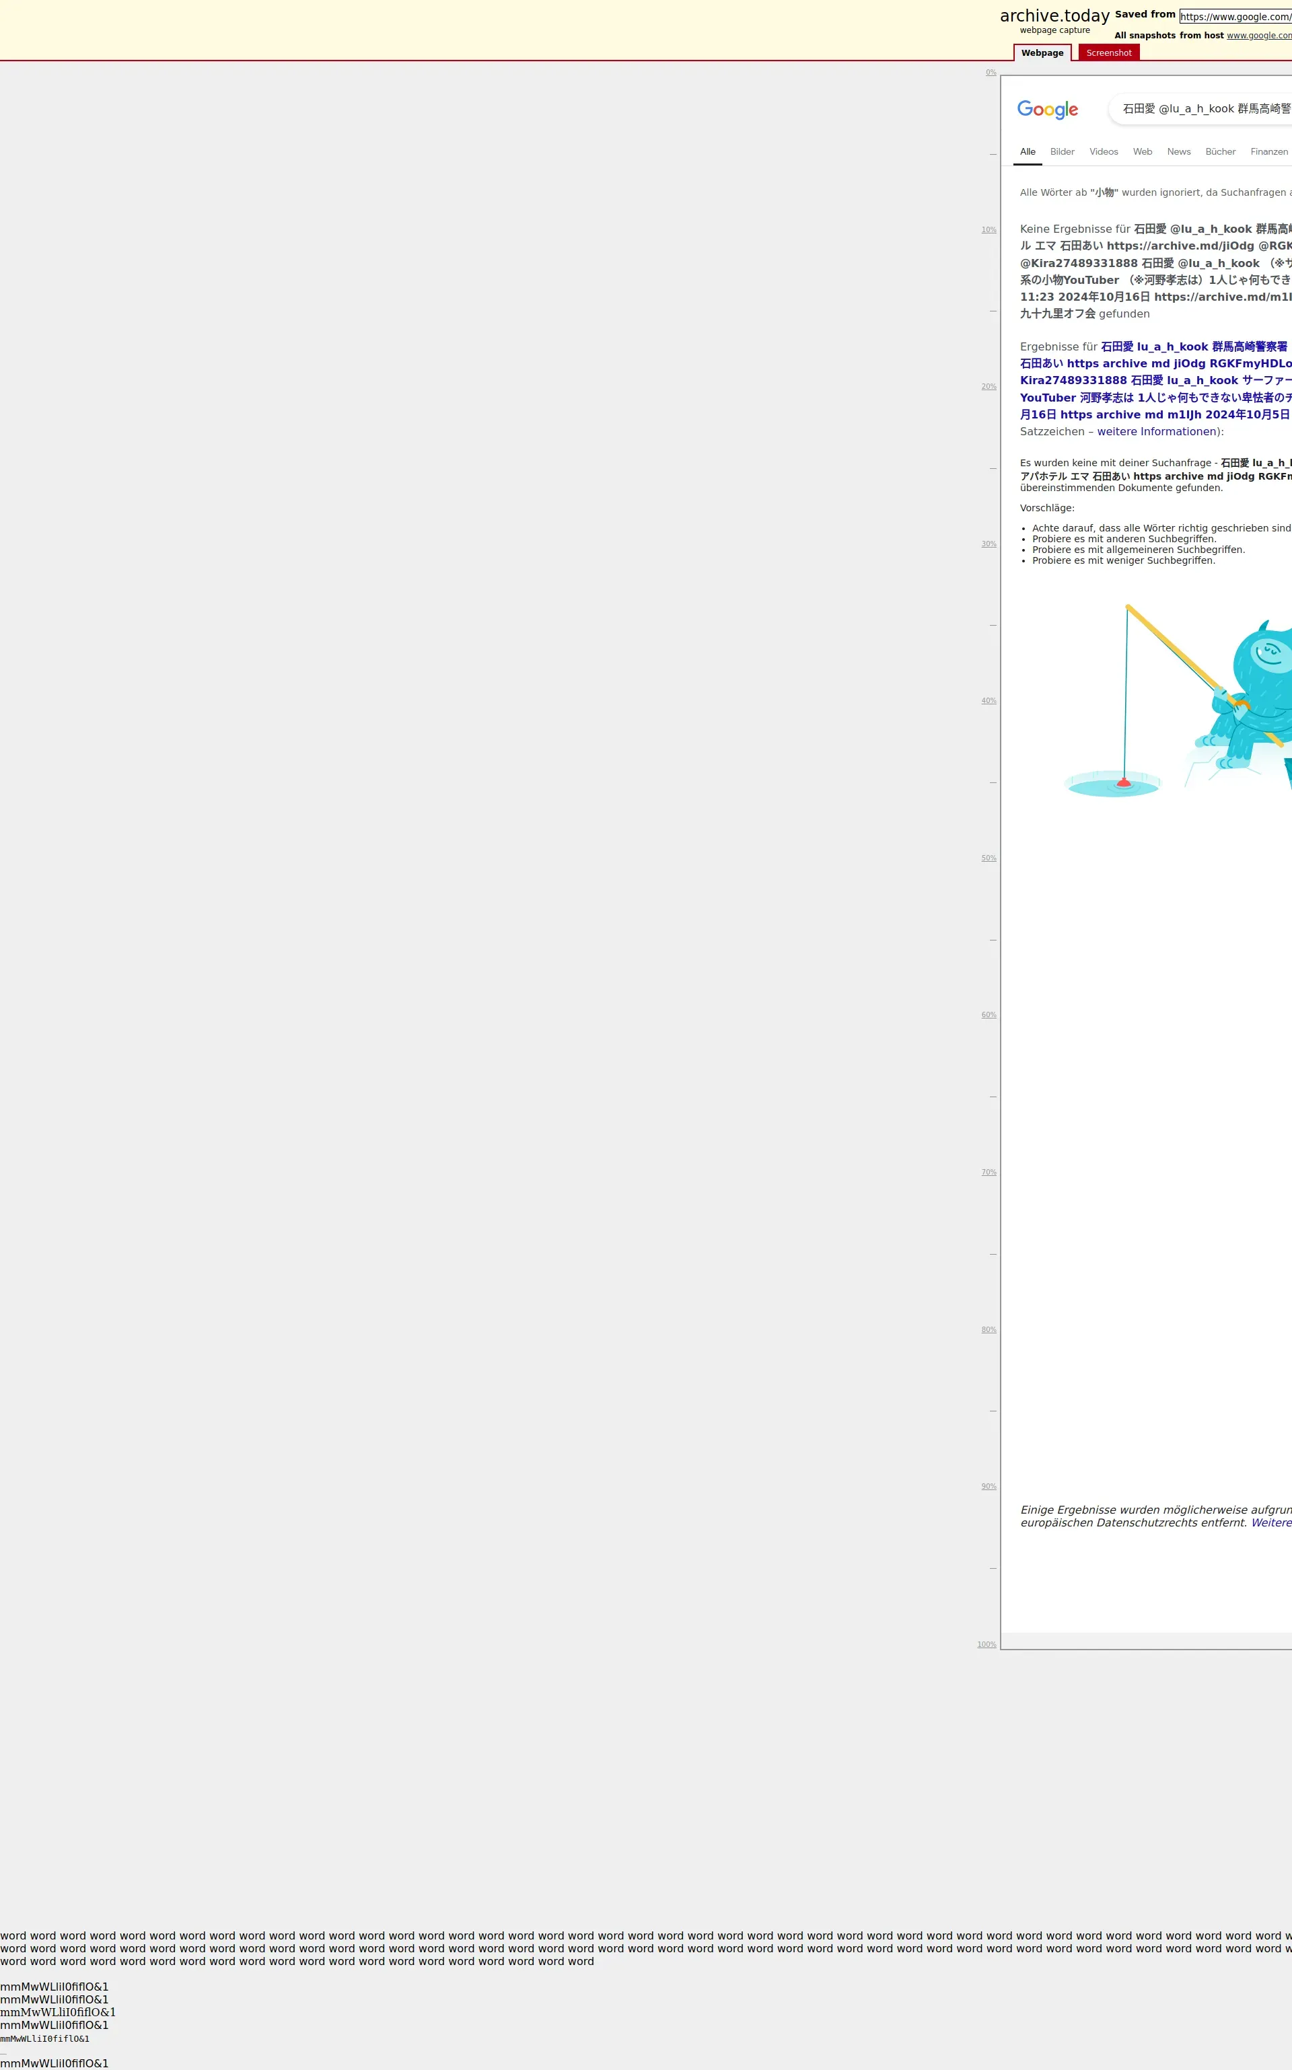The width and height of the screenshot is (1292, 2070).
Task: Open the weitere Informationen link
Action: (1157, 433)
